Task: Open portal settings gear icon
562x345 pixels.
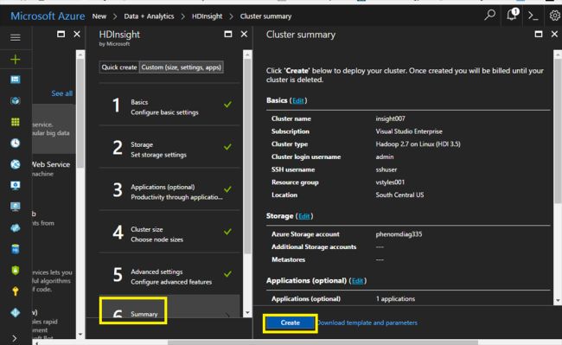Action: click(555, 16)
